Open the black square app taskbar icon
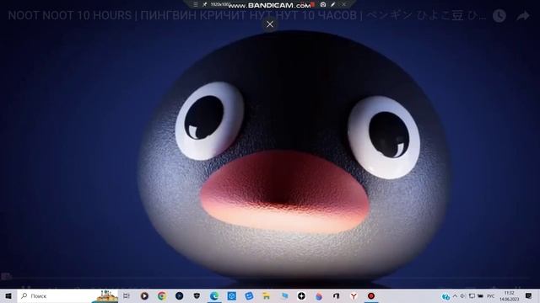Viewport: 540px width, 303px height. click(x=336, y=295)
